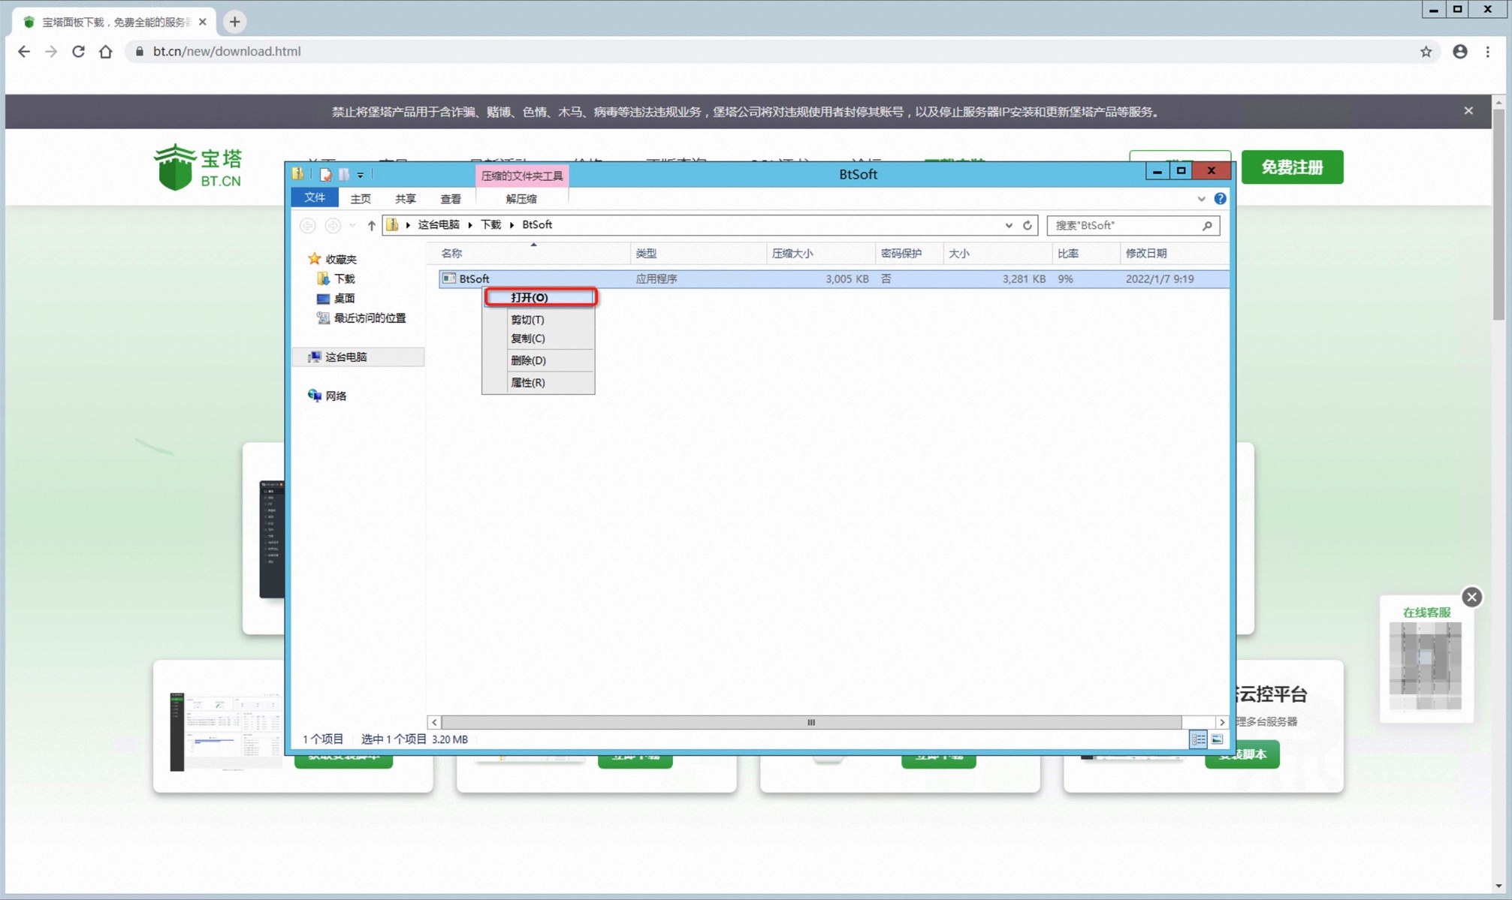The height and width of the screenshot is (900, 1512).
Task: Click 下载 in address breadcrumb
Action: [x=490, y=224]
